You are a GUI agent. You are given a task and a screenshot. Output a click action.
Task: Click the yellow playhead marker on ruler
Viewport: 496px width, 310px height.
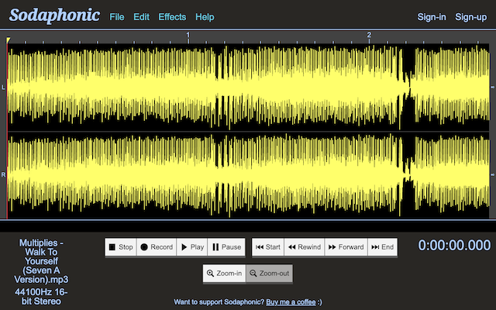(9, 40)
